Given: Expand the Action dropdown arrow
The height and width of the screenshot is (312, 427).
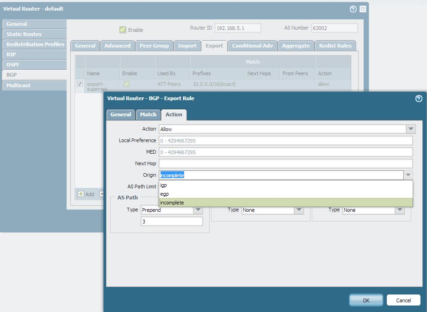Looking at the screenshot, I should [411, 129].
